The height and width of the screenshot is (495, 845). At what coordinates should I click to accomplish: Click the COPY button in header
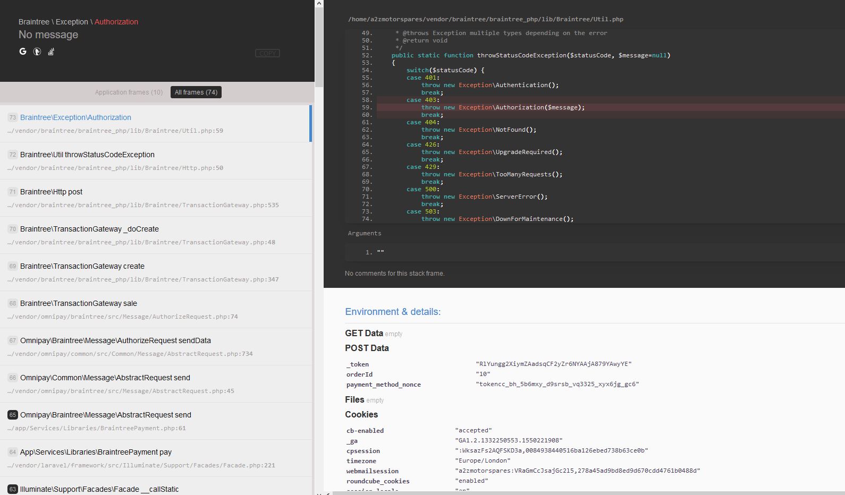[267, 53]
